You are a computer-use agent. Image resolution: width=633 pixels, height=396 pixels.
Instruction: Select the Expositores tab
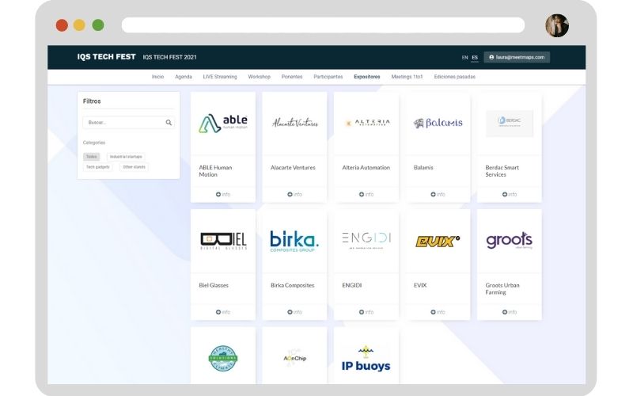367,77
